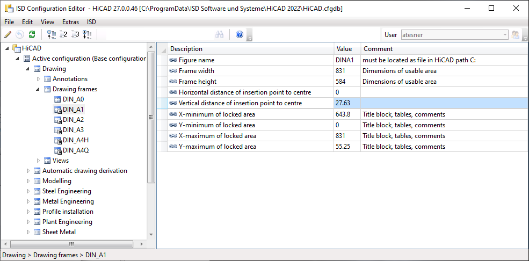Click the link icon beside Figure name
529x261 pixels.
173,60
